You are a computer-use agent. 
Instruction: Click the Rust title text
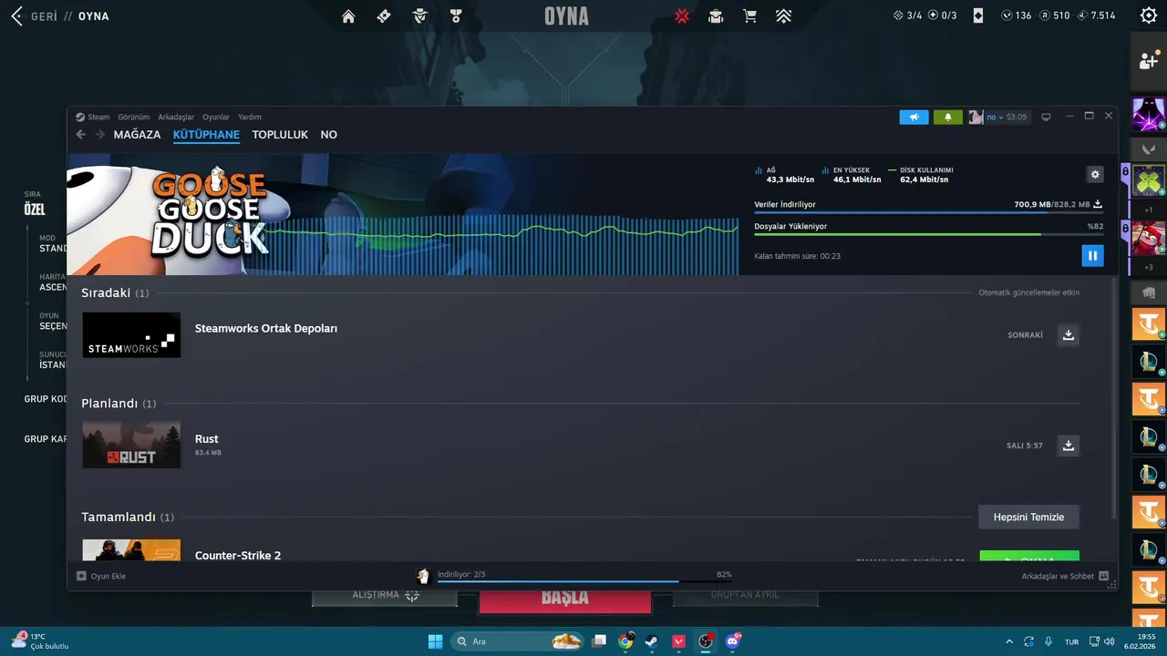(x=206, y=438)
